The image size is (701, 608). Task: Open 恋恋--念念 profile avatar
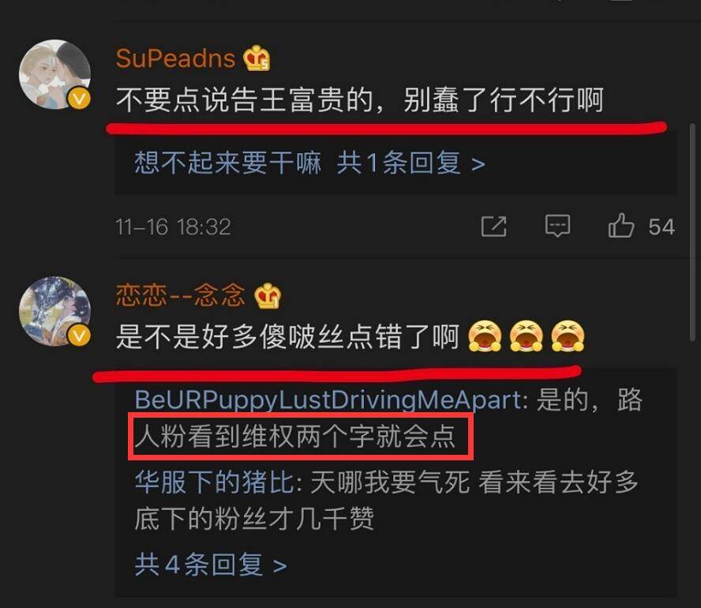pos(54,312)
